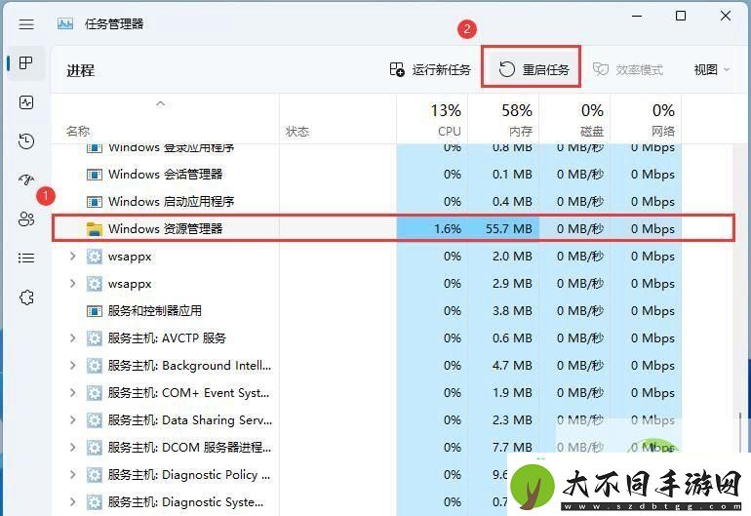Screen dimensions: 751x516
Task: Click the 服务和控制器应用 app icon
Action: tap(95, 311)
